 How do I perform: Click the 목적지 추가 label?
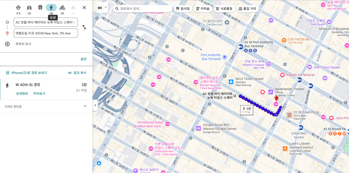(23, 44)
